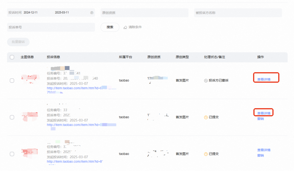Toggle the select-all checkbox in table header
294x171 pixels.
(x=12, y=57)
